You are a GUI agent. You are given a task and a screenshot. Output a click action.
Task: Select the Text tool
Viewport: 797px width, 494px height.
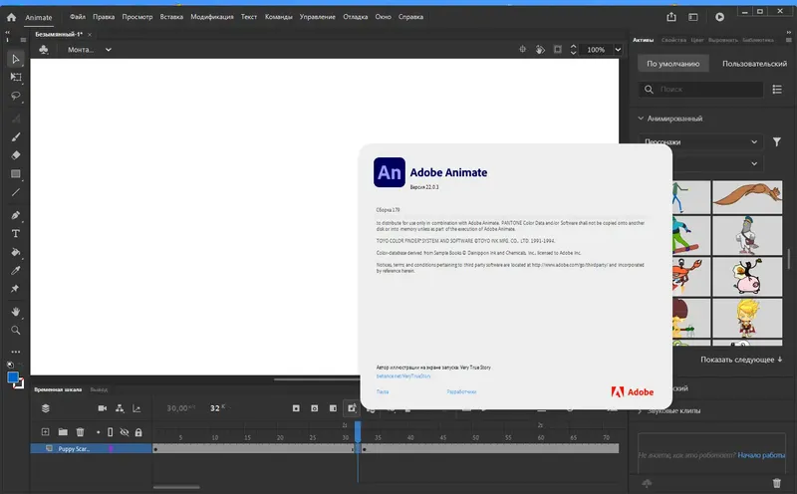16,233
